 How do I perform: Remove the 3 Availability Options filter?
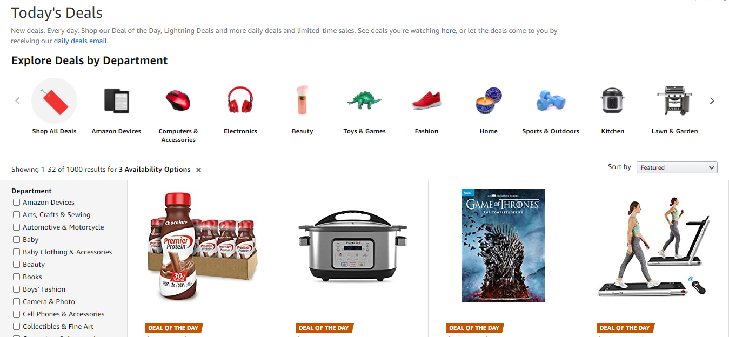pos(198,170)
